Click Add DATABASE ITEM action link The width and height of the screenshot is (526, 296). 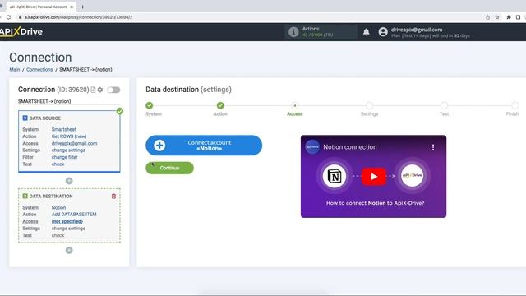coord(74,214)
